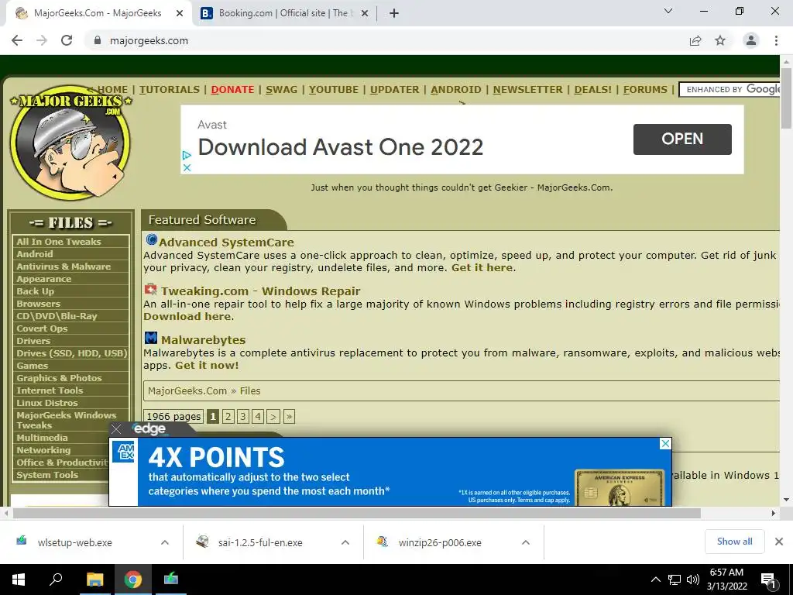Click the Google enhanced search box

(730, 90)
